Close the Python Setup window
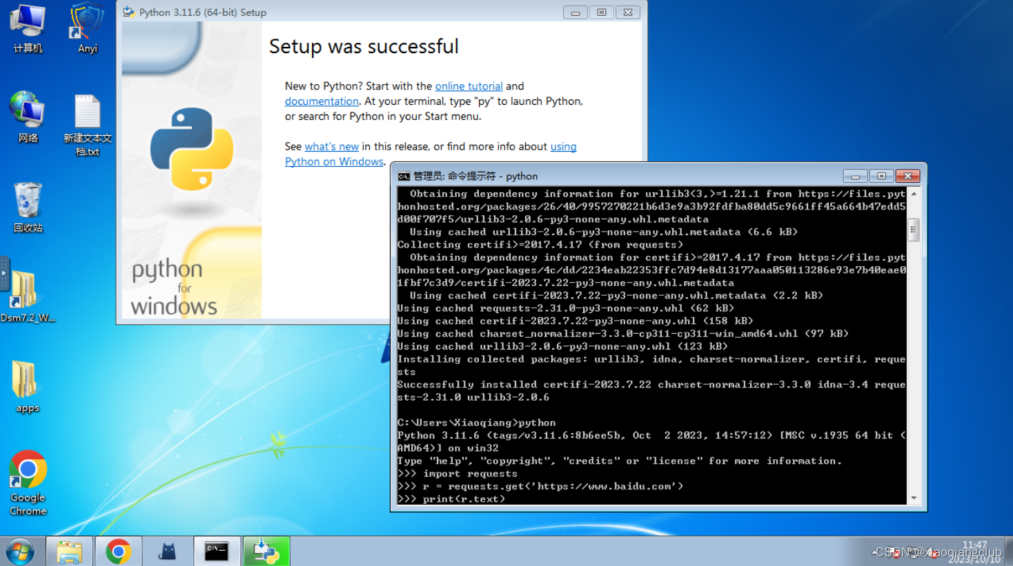 pyautogui.click(x=628, y=12)
